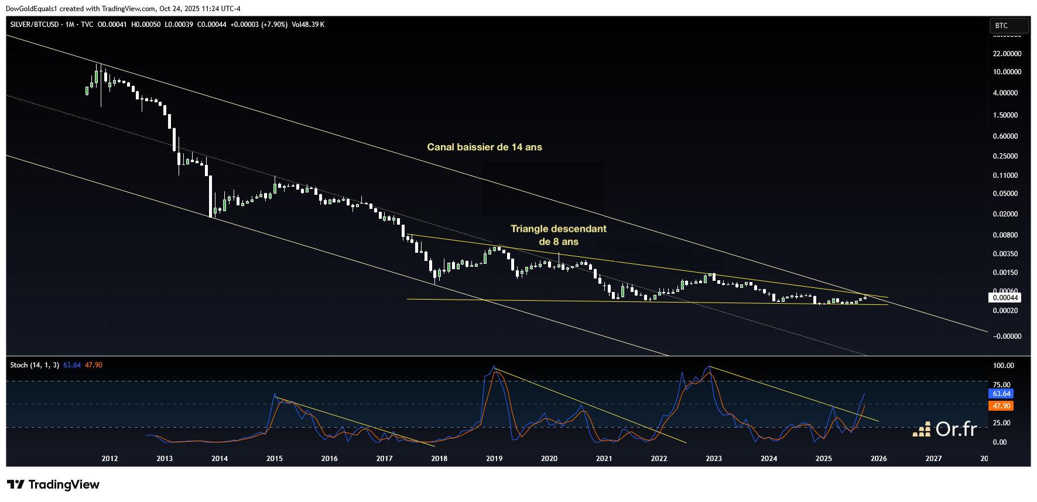Click the 2012 label on time axis
Image resolution: width=1037 pixels, height=502 pixels.
pyautogui.click(x=109, y=459)
